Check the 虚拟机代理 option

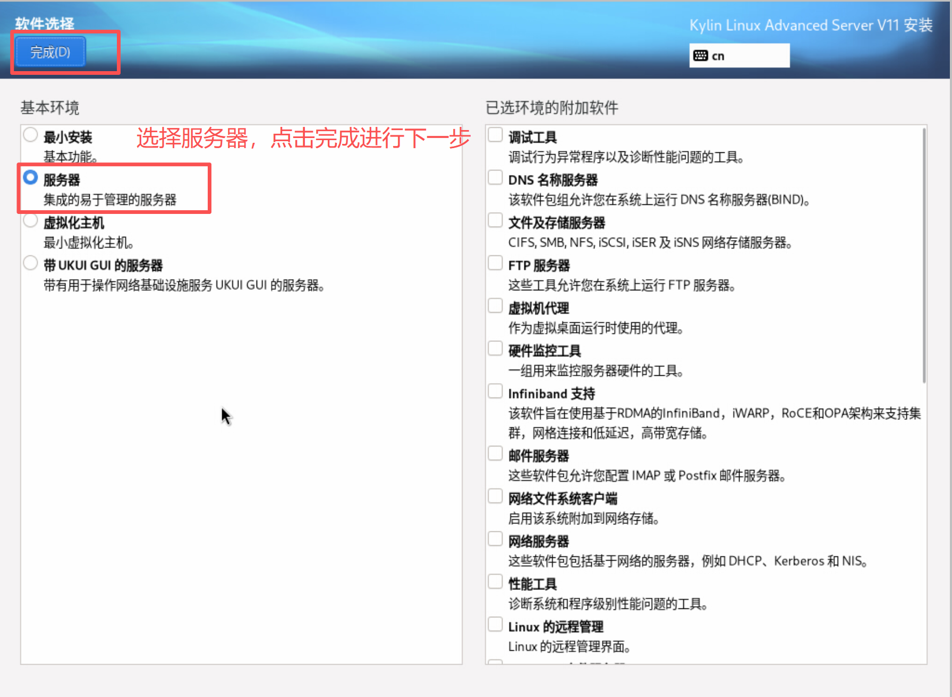point(495,306)
